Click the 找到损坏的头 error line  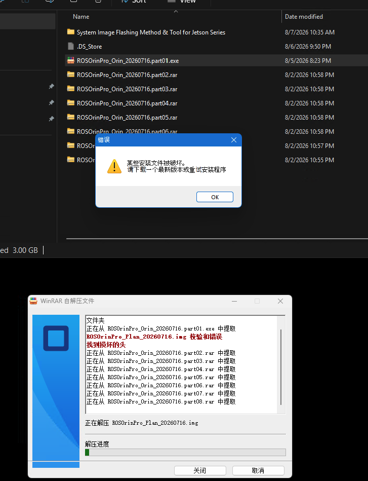click(106, 345)
